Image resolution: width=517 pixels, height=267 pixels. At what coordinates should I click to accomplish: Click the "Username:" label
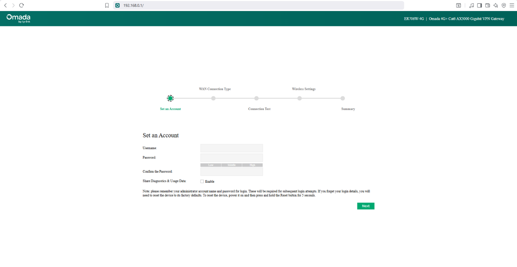(150, 148)
